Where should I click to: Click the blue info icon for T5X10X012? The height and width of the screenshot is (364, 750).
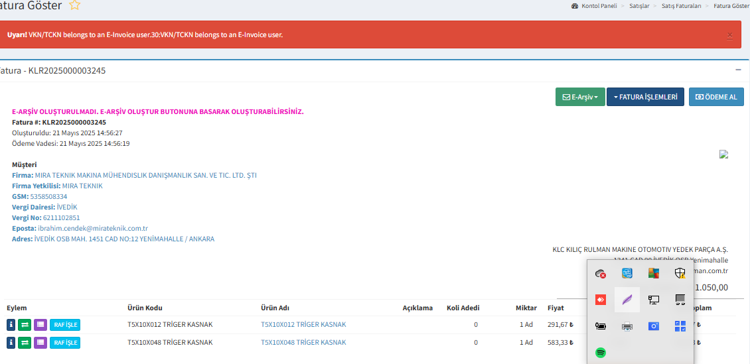(11, 324)
